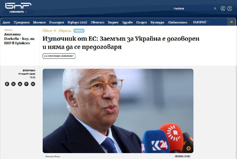The height and width of the screenshot is (159, 237).
Task: Send the article by email icon
Action: [33, 84]
